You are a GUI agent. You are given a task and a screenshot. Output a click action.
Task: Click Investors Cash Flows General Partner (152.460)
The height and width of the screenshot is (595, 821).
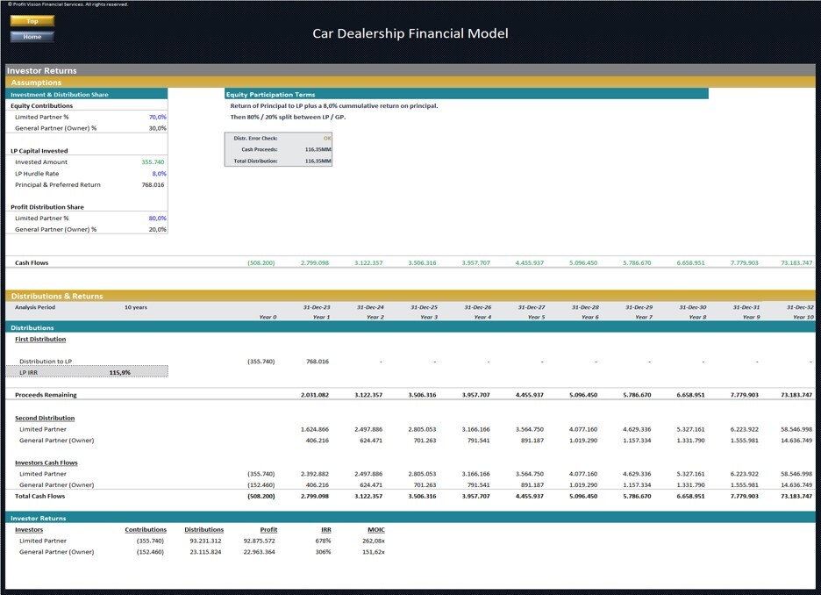click(261, 485)
